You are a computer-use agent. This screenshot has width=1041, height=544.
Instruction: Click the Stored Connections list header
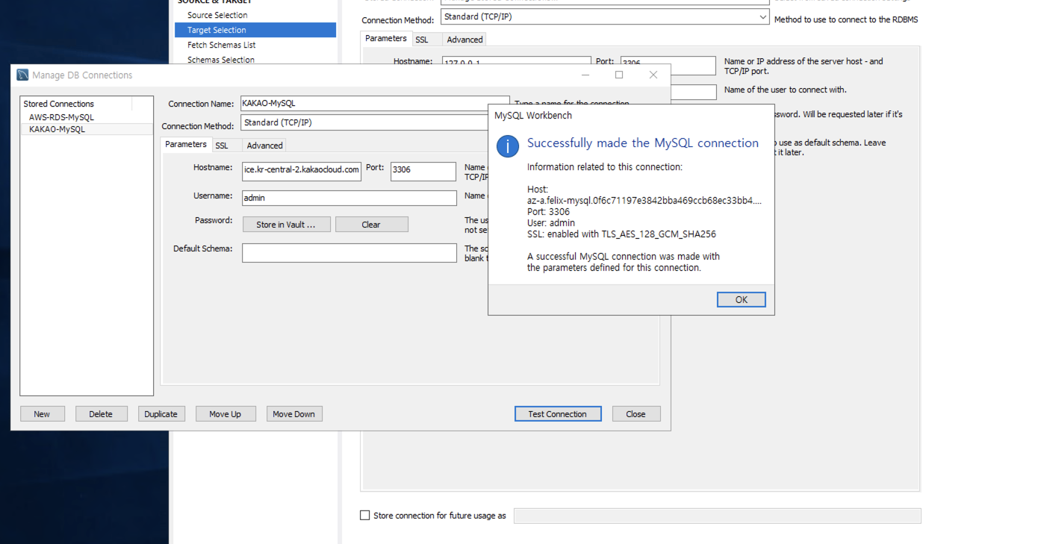coord(76,104)
